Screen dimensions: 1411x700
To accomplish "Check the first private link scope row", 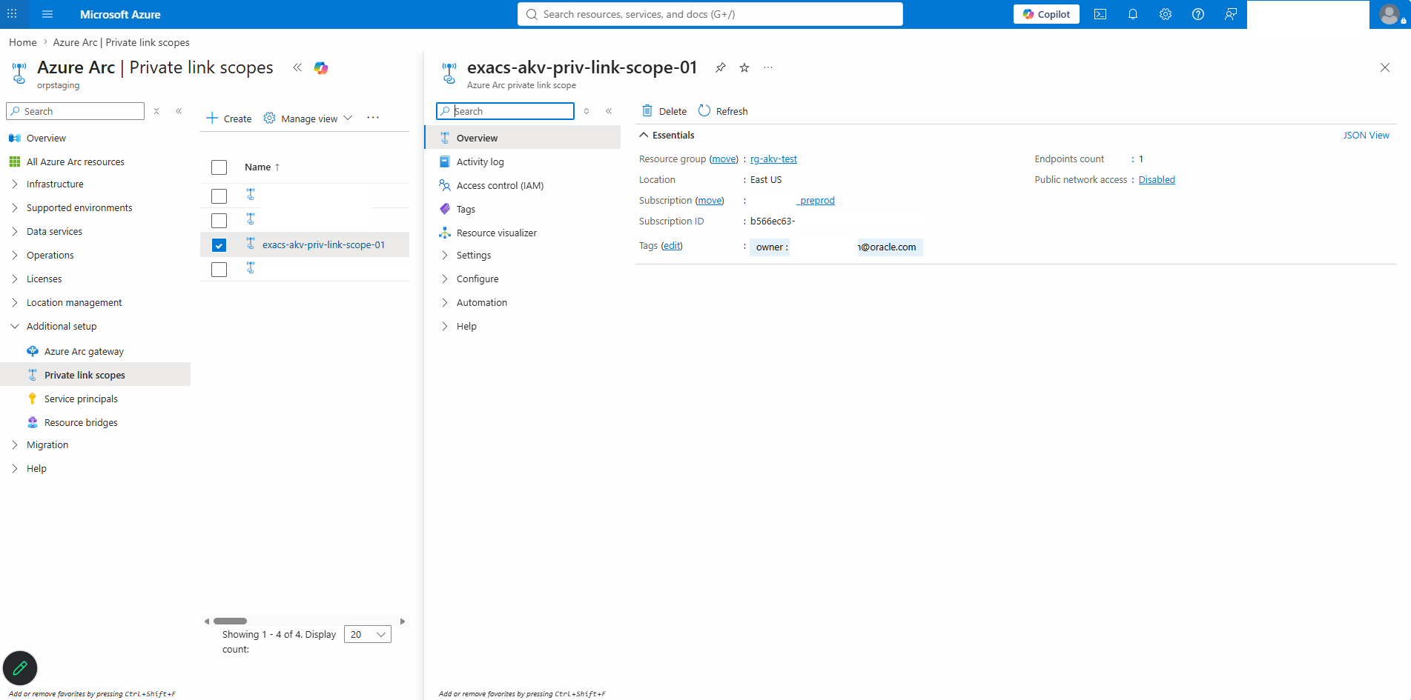I will tap(219, 196).
